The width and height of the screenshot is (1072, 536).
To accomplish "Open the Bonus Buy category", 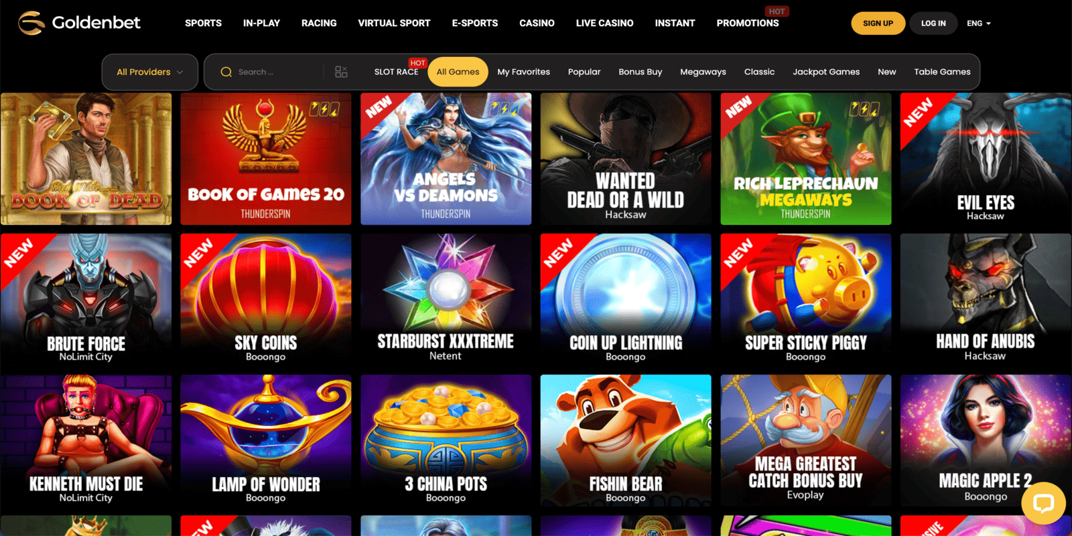I will click(x=640, y=72).
